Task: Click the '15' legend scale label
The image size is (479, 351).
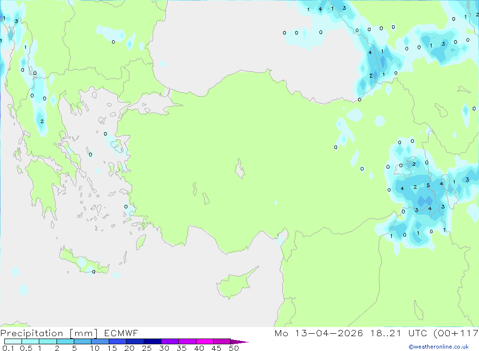Action: coord(112,348)
